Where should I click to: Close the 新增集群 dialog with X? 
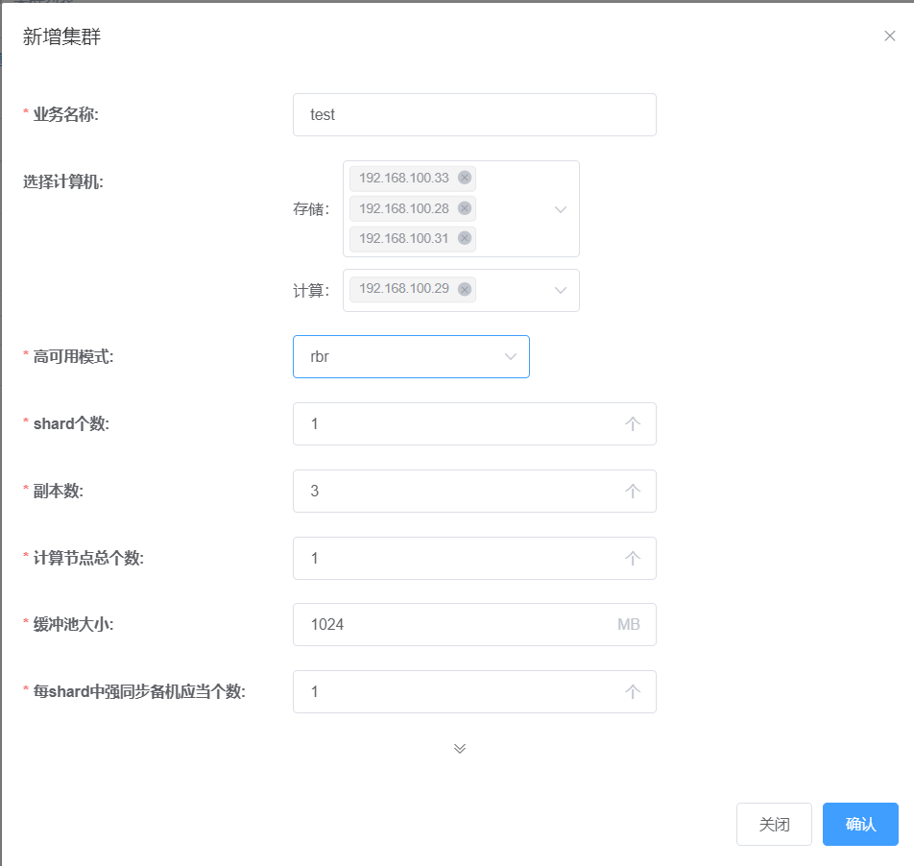click(x=889, y=36)
